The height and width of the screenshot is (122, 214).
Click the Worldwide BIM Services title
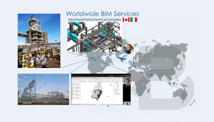tap(102, 13)
